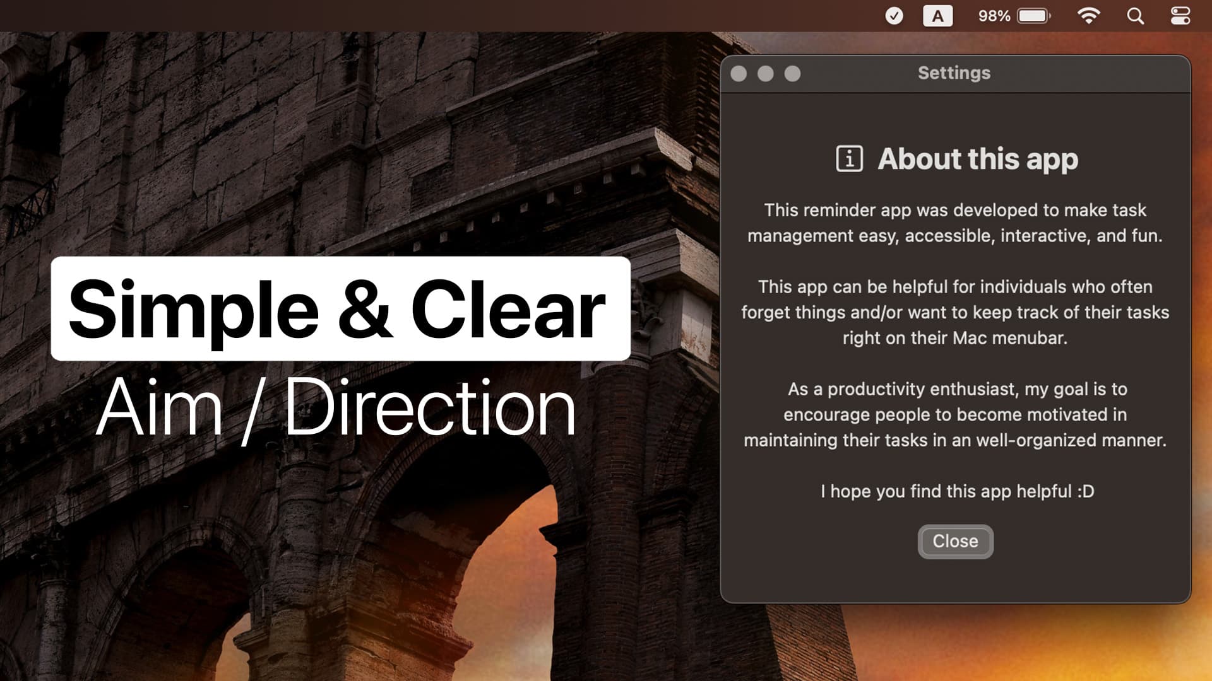Screen dimensions: 1212x681
Task: Click the "As a productivity enthusiast" paragraph
Action: coord(954,414)
